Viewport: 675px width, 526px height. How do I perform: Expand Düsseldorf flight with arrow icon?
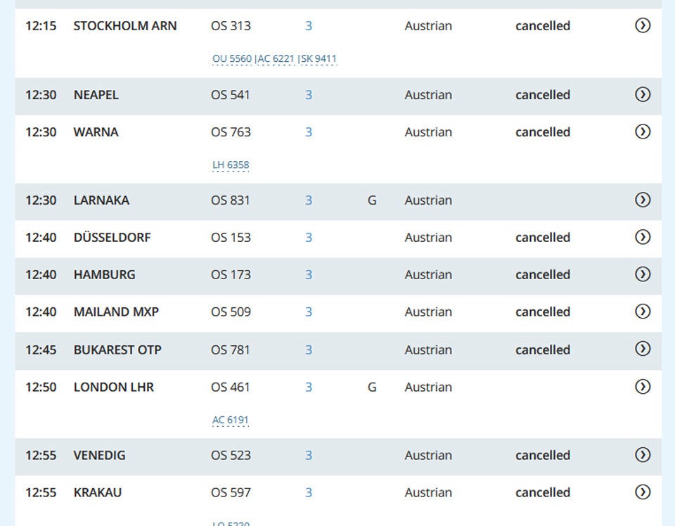coord(642,238)
